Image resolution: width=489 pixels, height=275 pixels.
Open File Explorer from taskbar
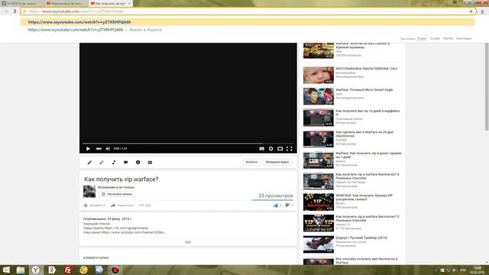pyautogui.click(x=21, y=270)
